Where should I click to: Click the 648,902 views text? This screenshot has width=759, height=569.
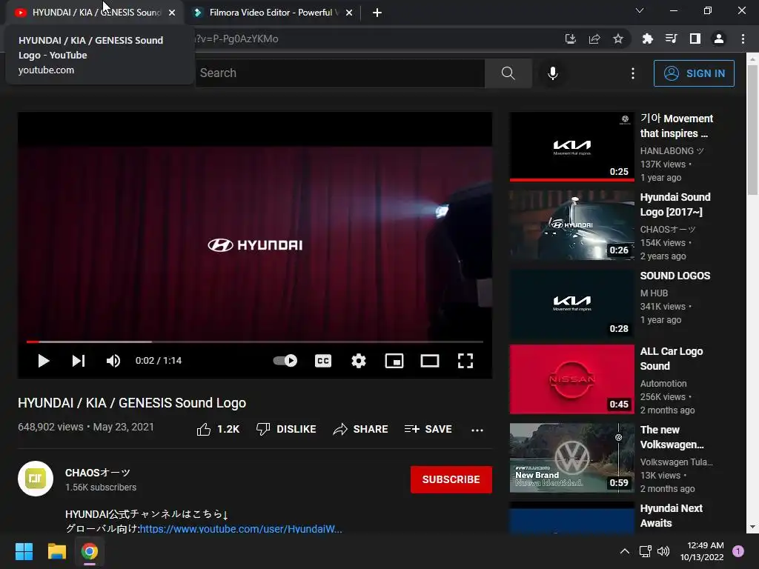[50, 427]
